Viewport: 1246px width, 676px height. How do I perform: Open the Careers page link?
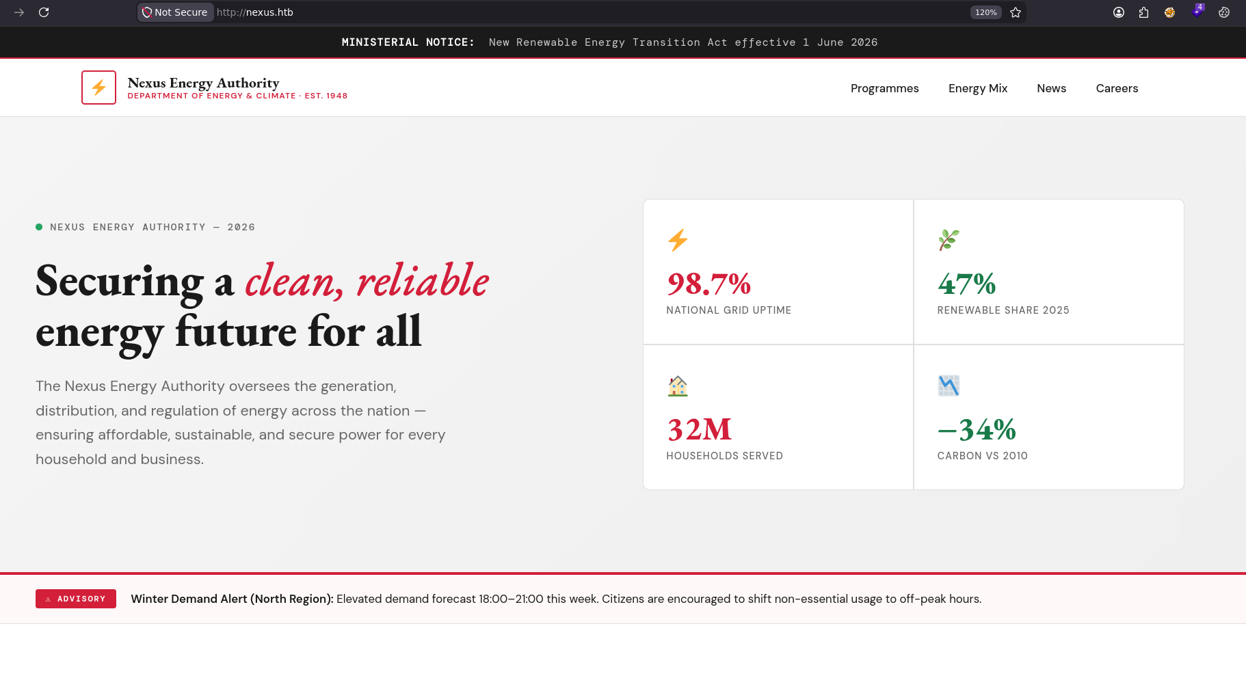(x=1117, y=88)
